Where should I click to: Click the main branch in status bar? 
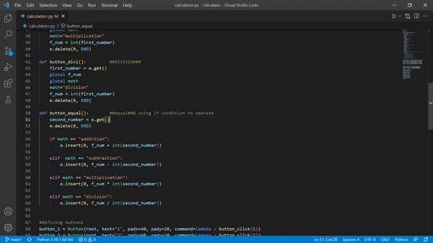[14, 240]
